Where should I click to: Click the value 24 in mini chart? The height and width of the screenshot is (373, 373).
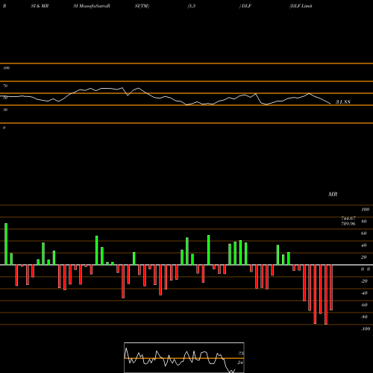240,363
